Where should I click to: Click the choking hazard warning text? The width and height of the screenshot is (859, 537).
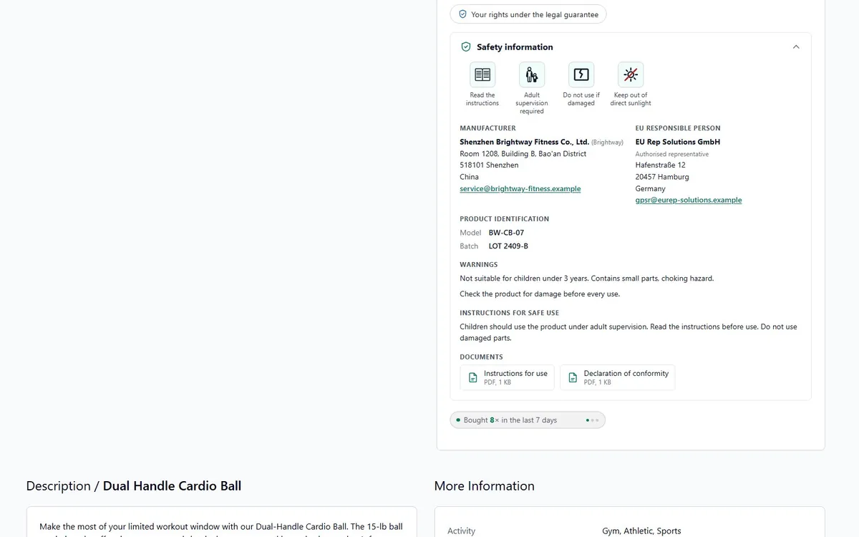click(x=587, y=279)
